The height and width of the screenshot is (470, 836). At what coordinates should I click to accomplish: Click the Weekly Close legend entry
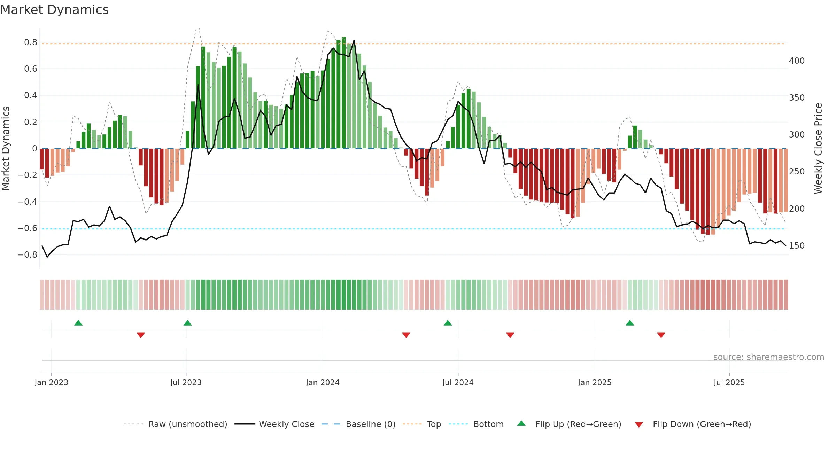pos(274,424)
